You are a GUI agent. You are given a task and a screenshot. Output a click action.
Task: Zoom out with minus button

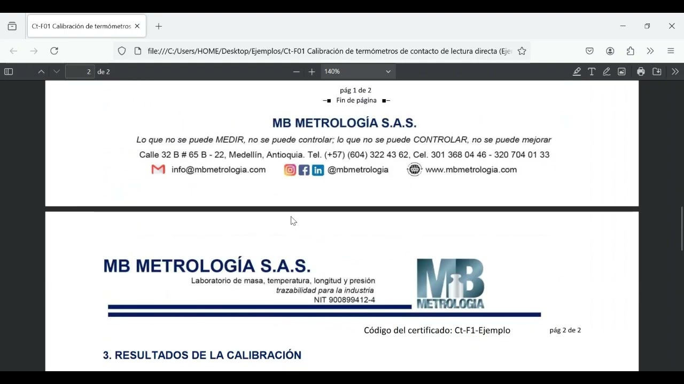pyautogui.click(x=297, y=71)
